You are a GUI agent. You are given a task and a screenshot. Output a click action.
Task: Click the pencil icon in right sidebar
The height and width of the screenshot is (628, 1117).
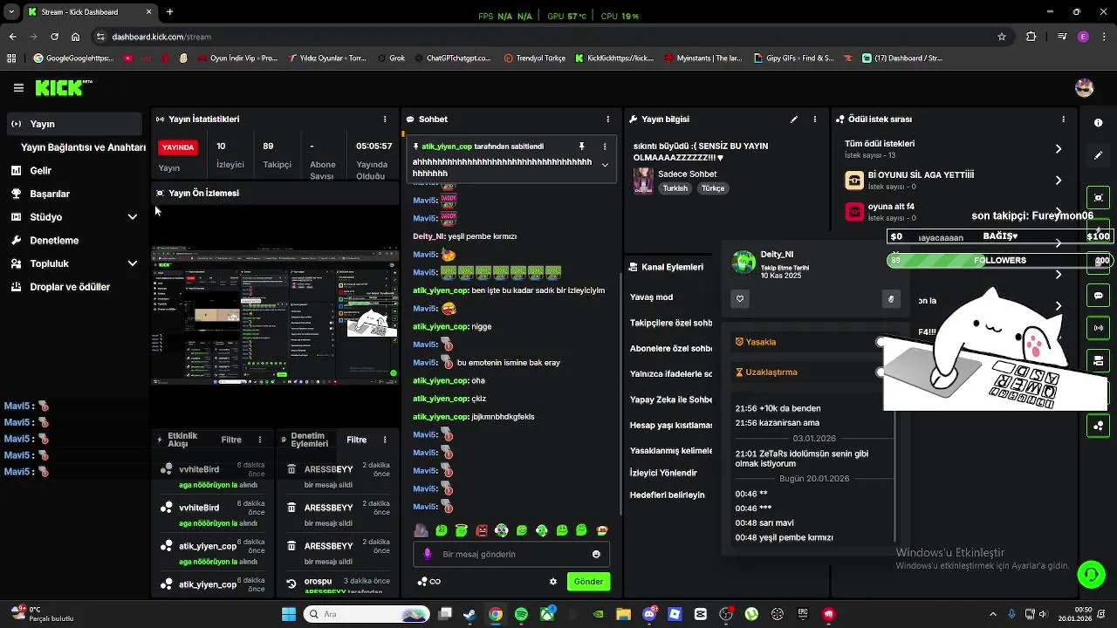coord(1098,155)
